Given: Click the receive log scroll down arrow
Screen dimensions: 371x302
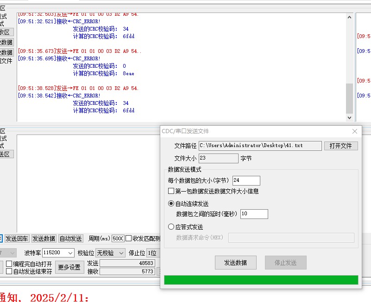Looking at the screenshot, I should [x=349, y=117].
